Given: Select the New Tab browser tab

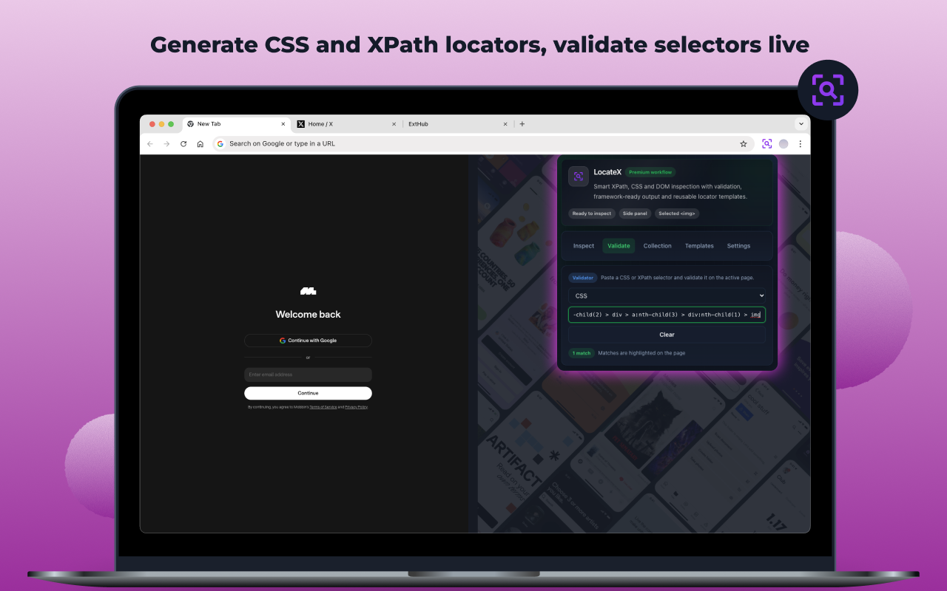Looking at the screenshot, I should 235,124.
